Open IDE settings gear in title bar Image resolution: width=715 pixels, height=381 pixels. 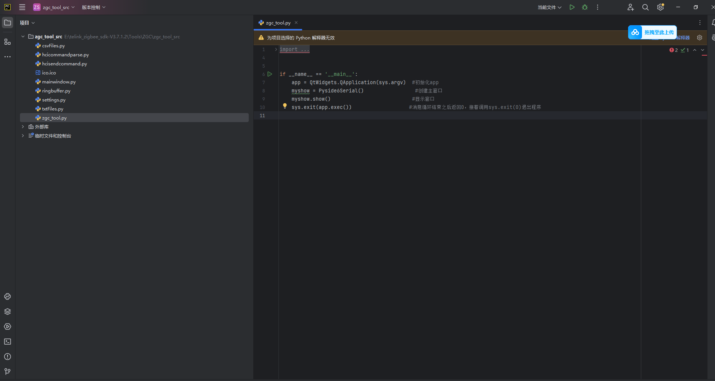pyautogui.click(x=660, y=7)
